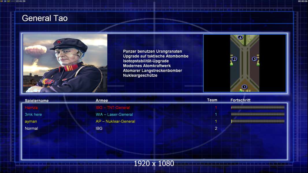308x173 pixels.
Task: Click the Spielername column header
Action: pos(37,101)
